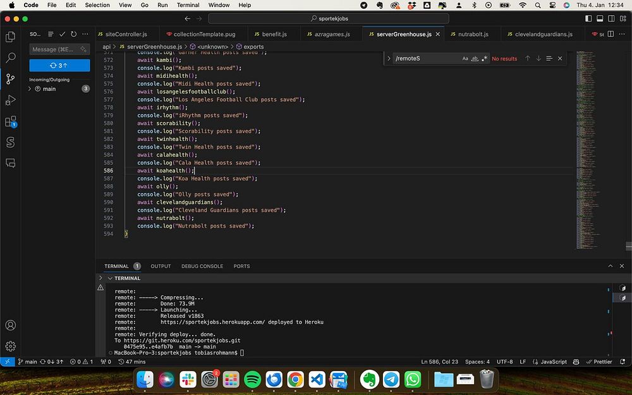This screenshot has width=632, height=395.
Task: Expand the replace field in find widget
Action: [x=388, y=58]
